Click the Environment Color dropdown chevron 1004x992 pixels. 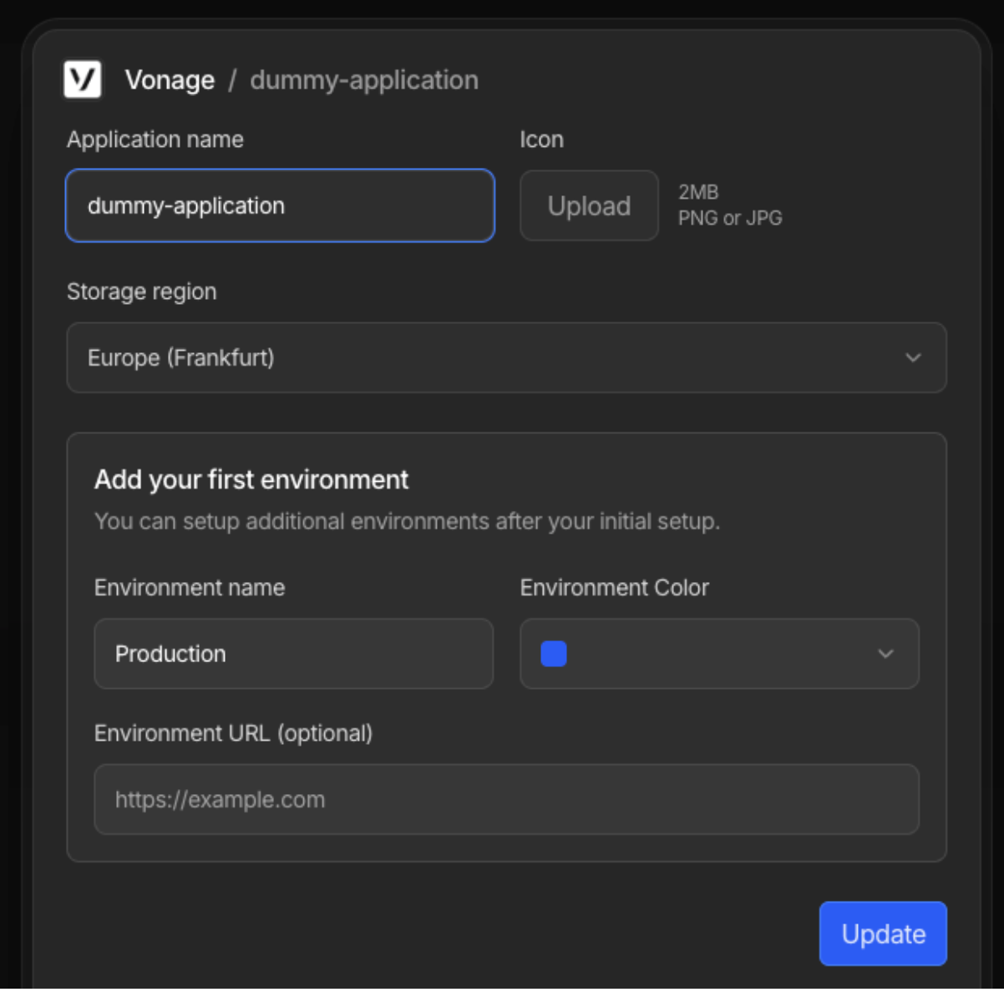(x=885, y=654)
